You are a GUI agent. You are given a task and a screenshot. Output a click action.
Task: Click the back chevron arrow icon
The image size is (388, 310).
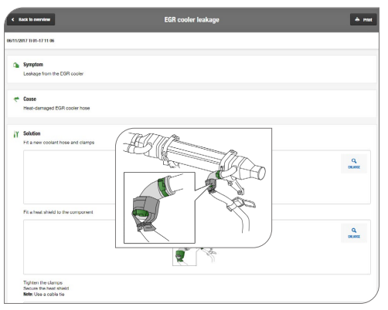pyautogui.click(x=12, y=19)
